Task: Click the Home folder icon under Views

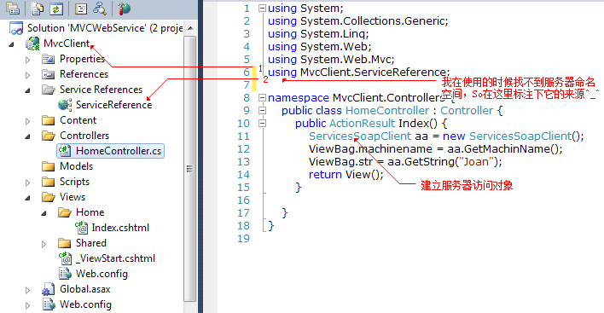Action: 65,212
